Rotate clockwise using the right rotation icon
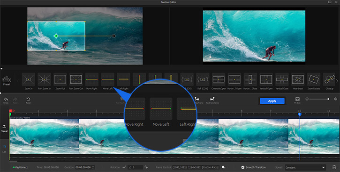 146,167
